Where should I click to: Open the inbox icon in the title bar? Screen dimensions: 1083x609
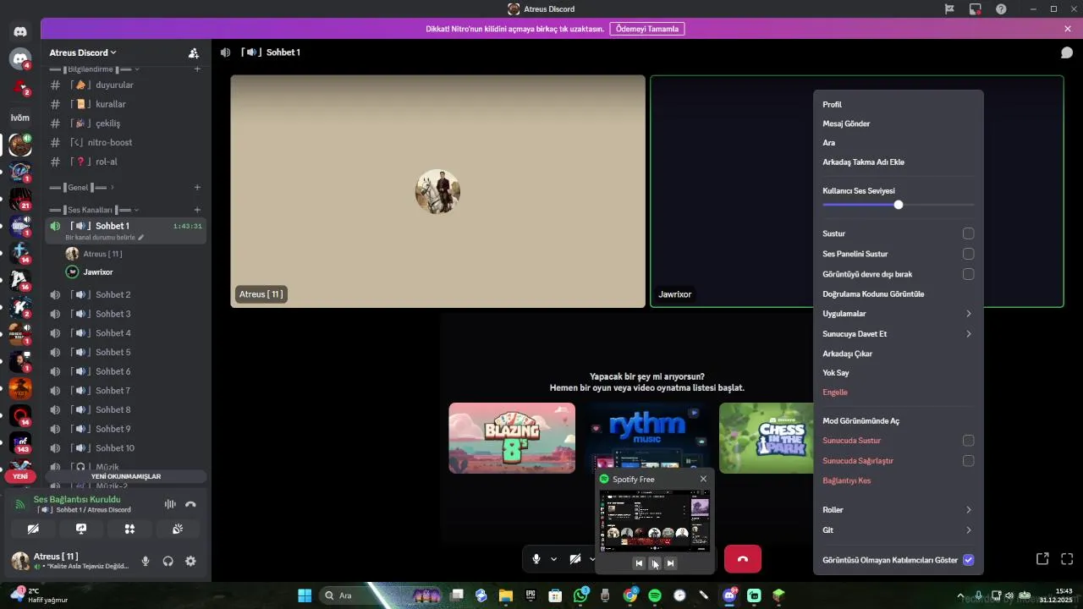(x=976, y=8)
